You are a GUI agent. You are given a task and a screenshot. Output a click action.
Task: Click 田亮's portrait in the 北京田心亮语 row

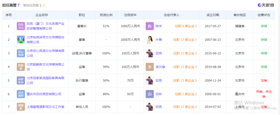pos(150,53)
